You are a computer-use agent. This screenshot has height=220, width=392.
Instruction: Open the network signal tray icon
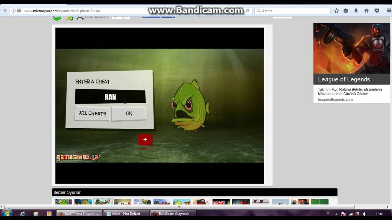point(351,214)
